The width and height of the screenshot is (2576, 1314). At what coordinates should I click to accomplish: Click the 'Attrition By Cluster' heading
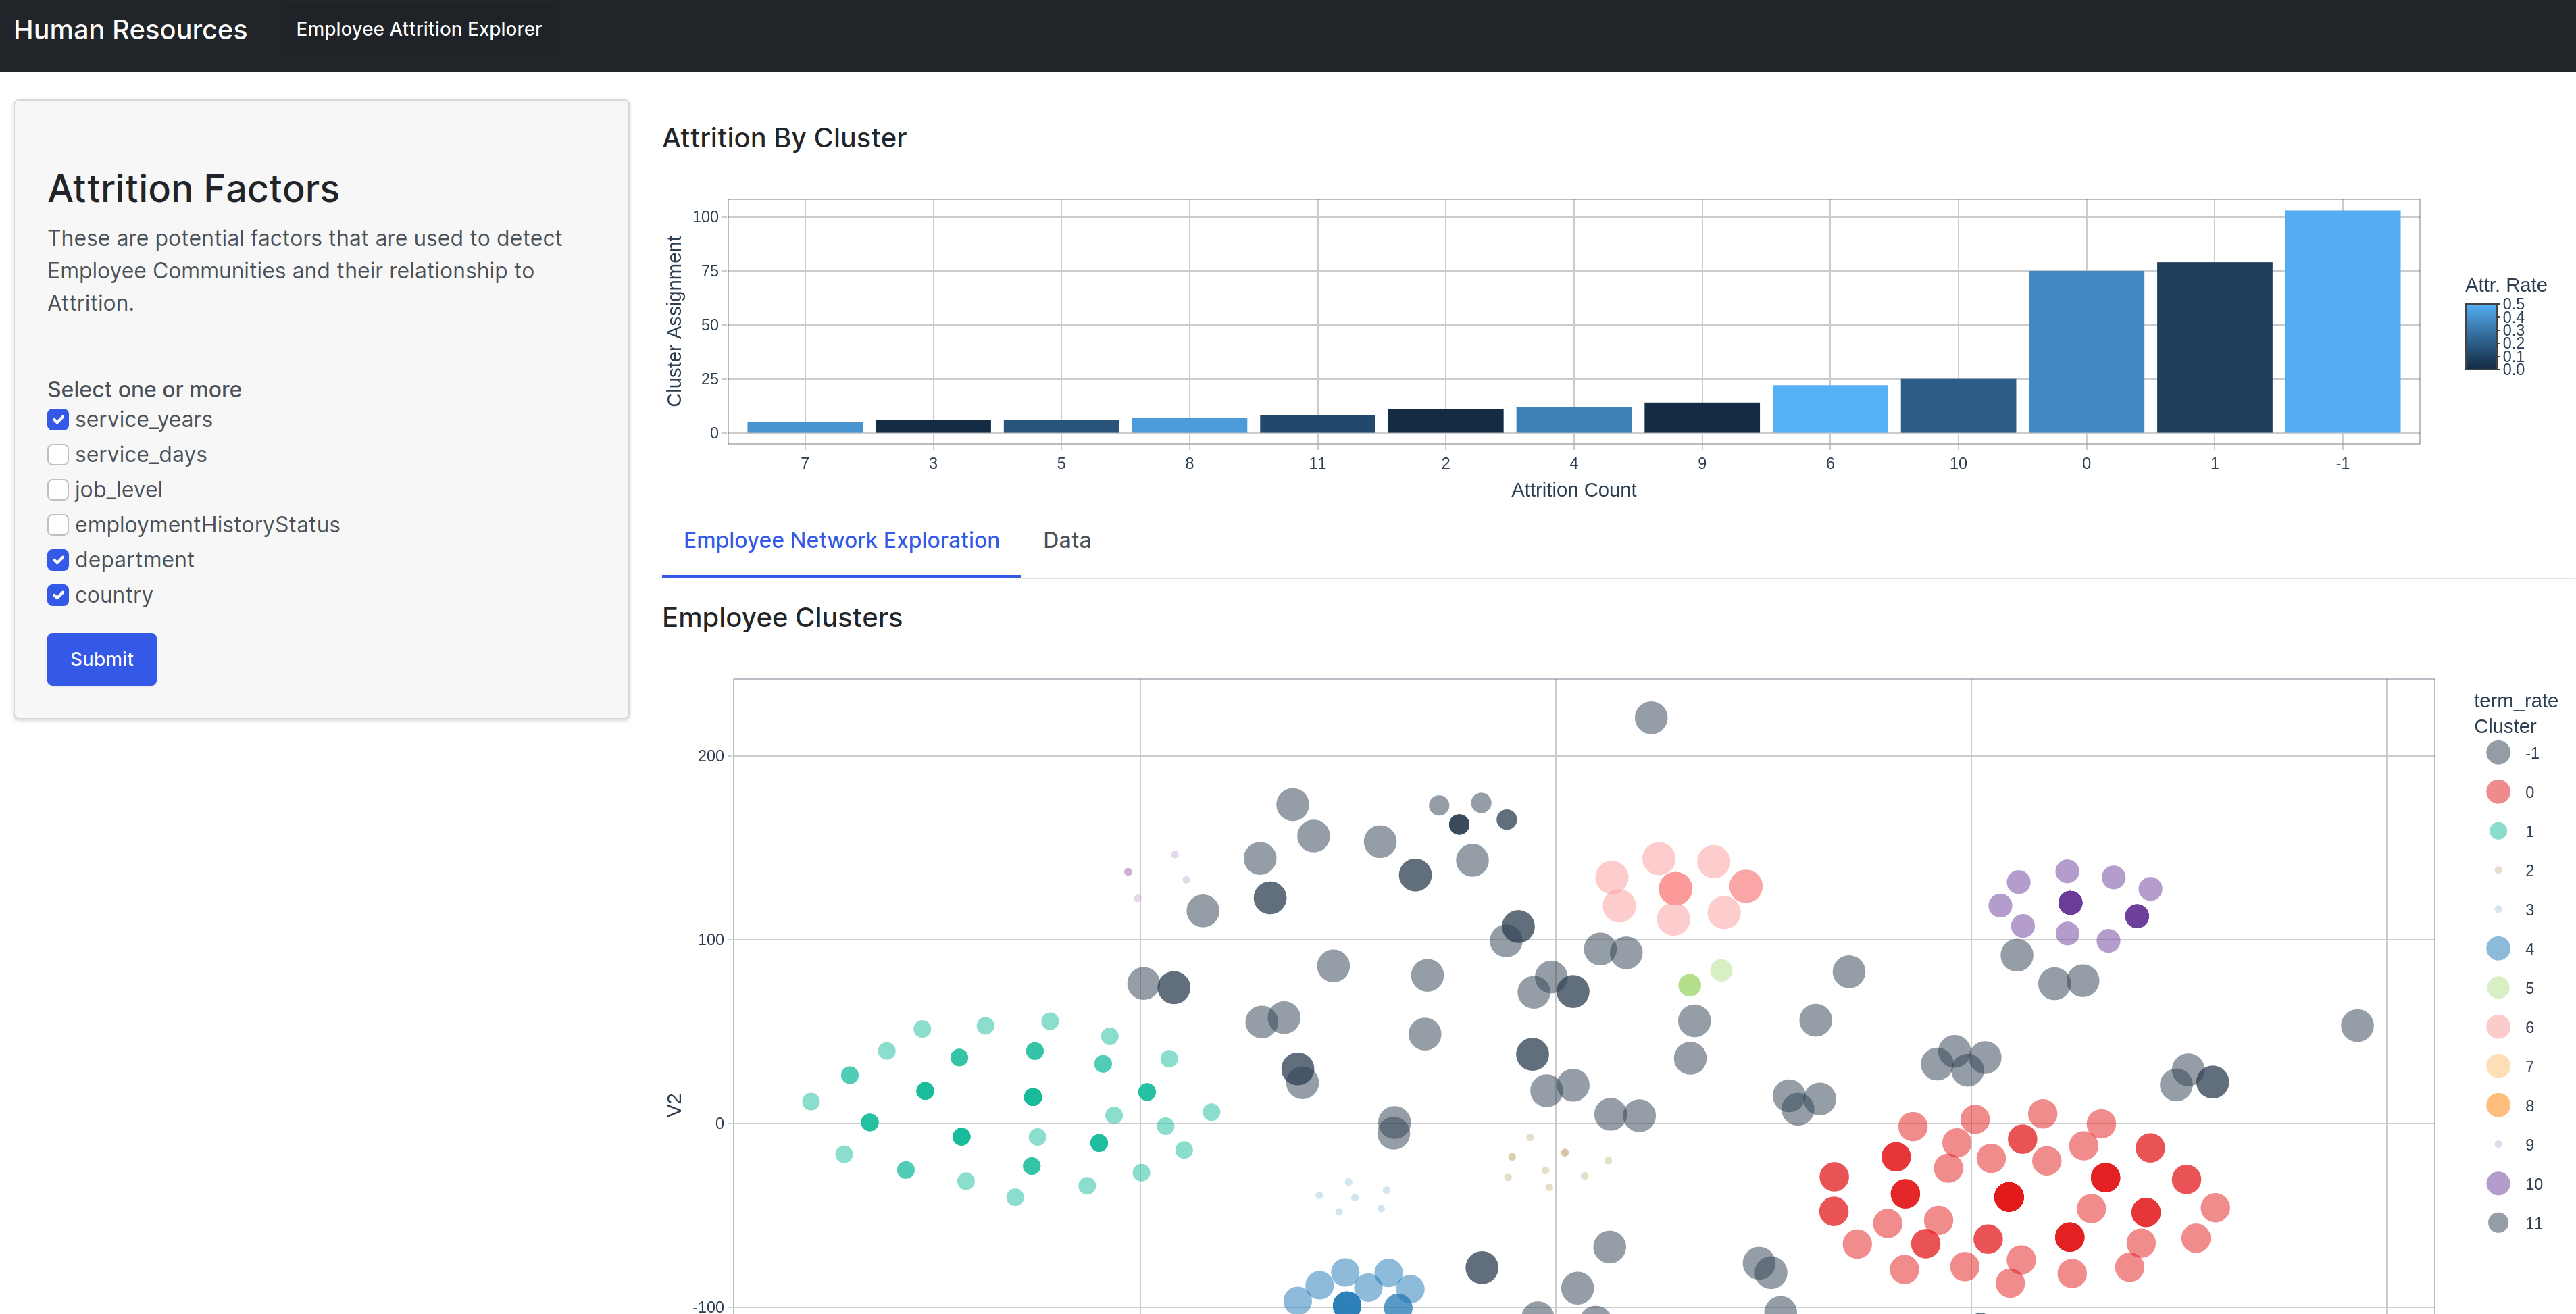784,138
